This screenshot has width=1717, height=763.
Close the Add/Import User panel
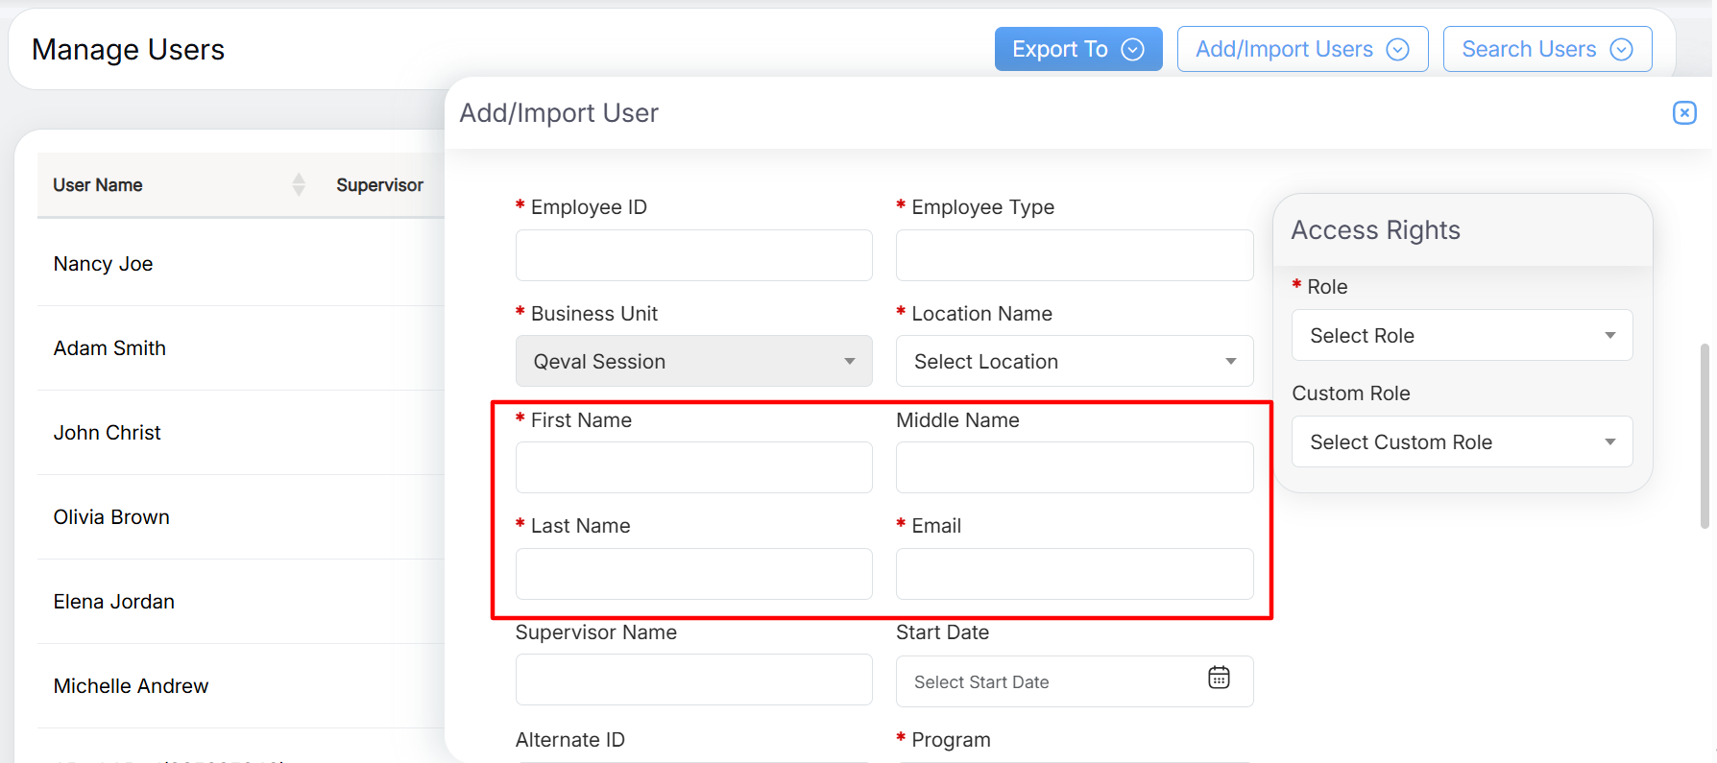tap(1683, 113)
